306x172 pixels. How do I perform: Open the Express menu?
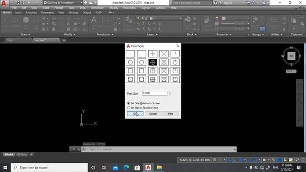(x=146, y=8)
